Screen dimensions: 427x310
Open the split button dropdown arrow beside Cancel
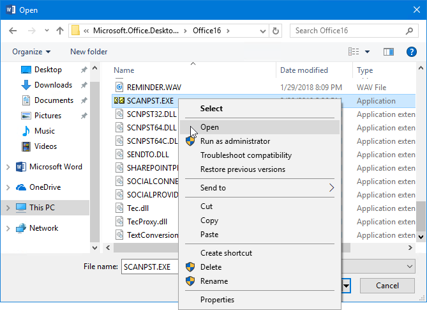pyautogui.click(x=346, y=286)
